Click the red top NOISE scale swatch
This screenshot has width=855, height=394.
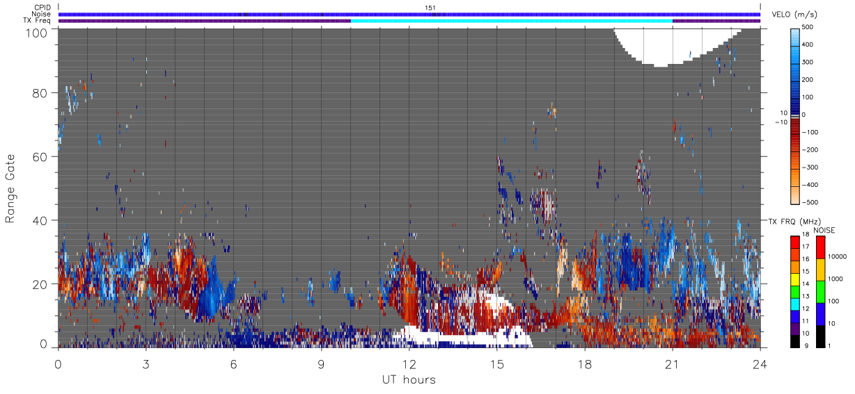pos(819,247)
